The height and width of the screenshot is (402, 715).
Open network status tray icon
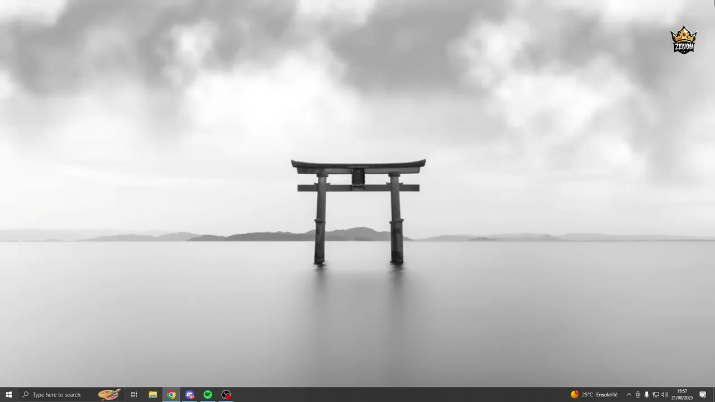(x=656, y=395)
